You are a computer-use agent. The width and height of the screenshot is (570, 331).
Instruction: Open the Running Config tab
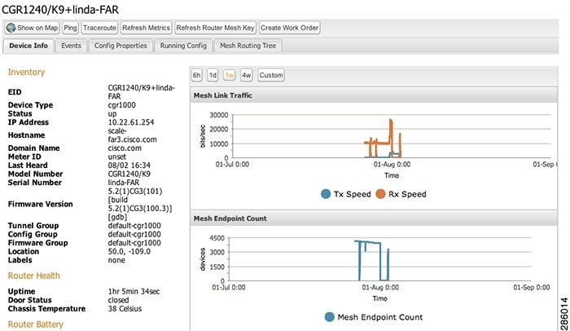tap(183, 46)
